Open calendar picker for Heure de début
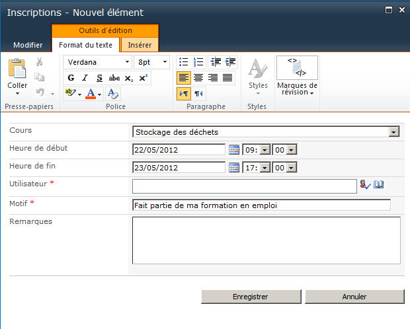This screenshot has height=329, width=410. [233, 150]
